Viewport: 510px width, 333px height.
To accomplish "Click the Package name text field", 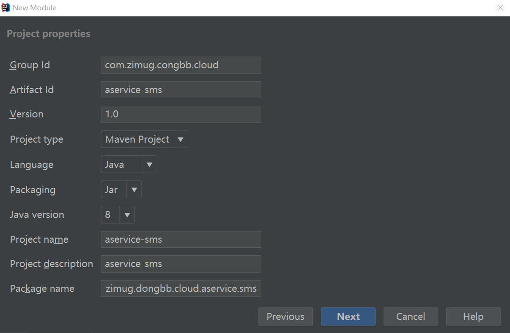I will 181,289.
